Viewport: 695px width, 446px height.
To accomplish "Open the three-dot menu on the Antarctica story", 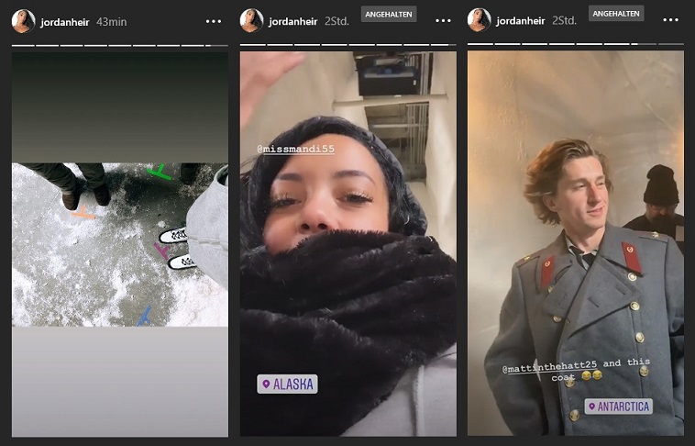I will click(670, 20).
